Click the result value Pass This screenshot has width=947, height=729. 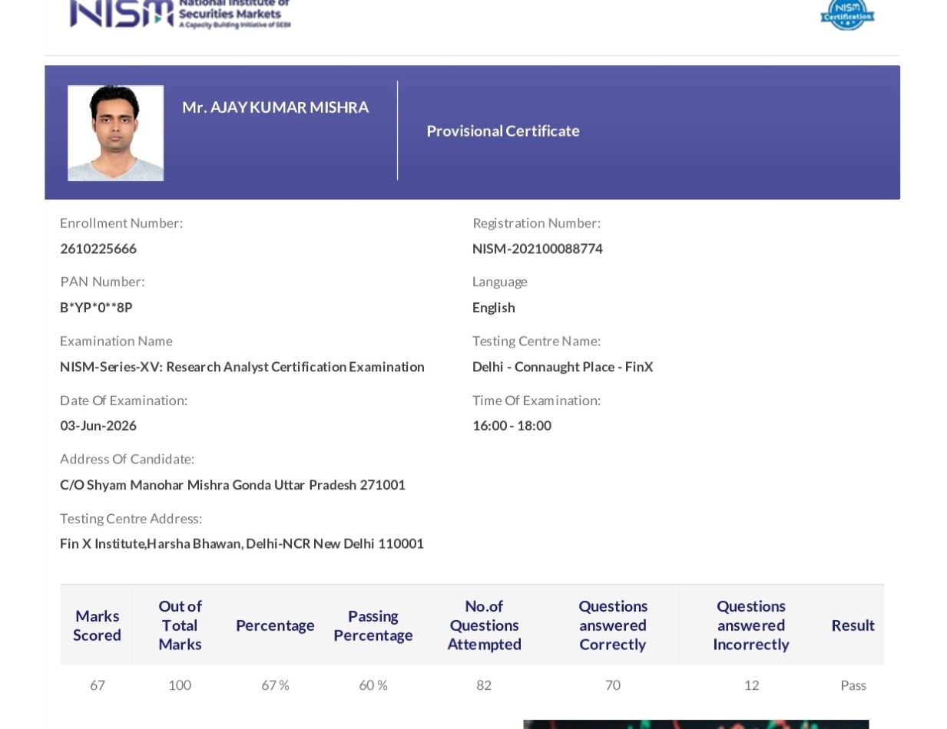pyautogui.click(x=853, y=685)
